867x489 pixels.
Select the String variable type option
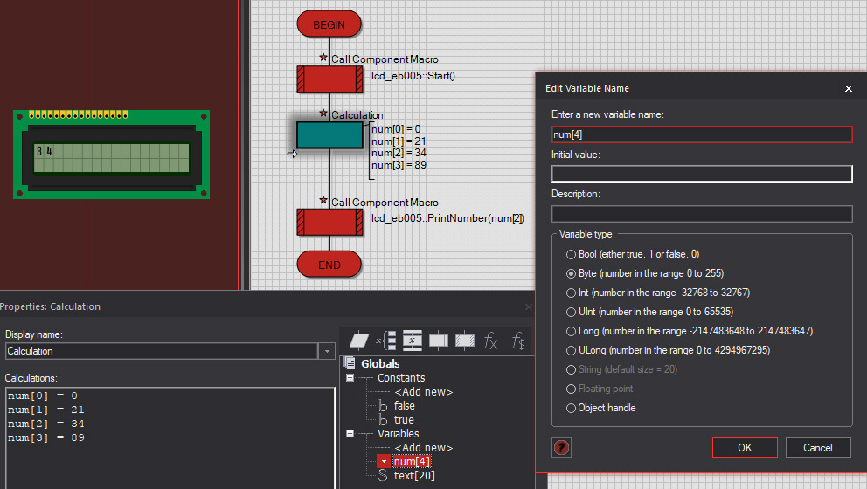[572, 369]
